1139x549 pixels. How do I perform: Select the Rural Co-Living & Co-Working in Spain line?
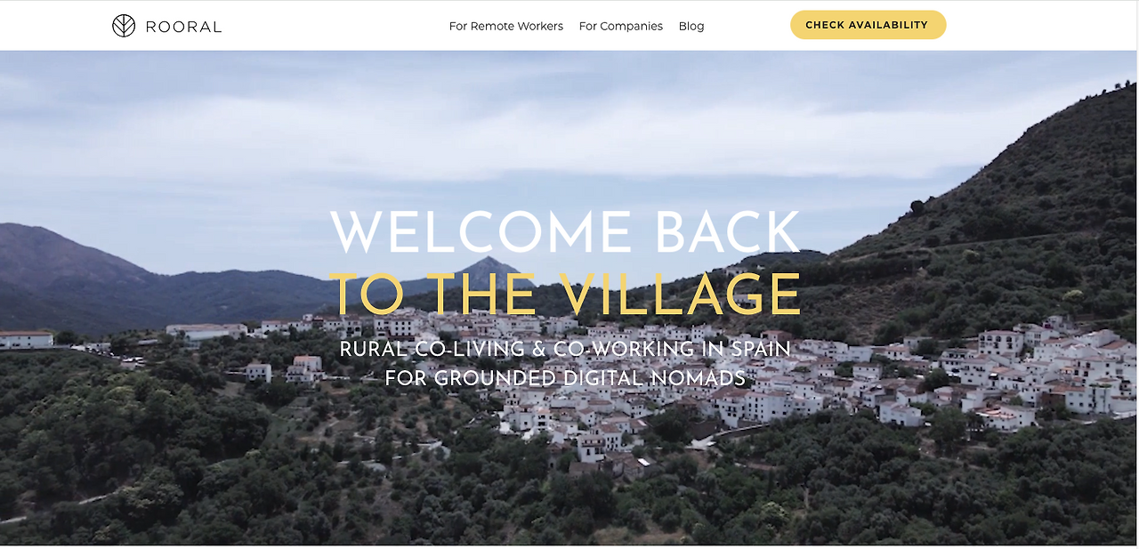(565, 349)
